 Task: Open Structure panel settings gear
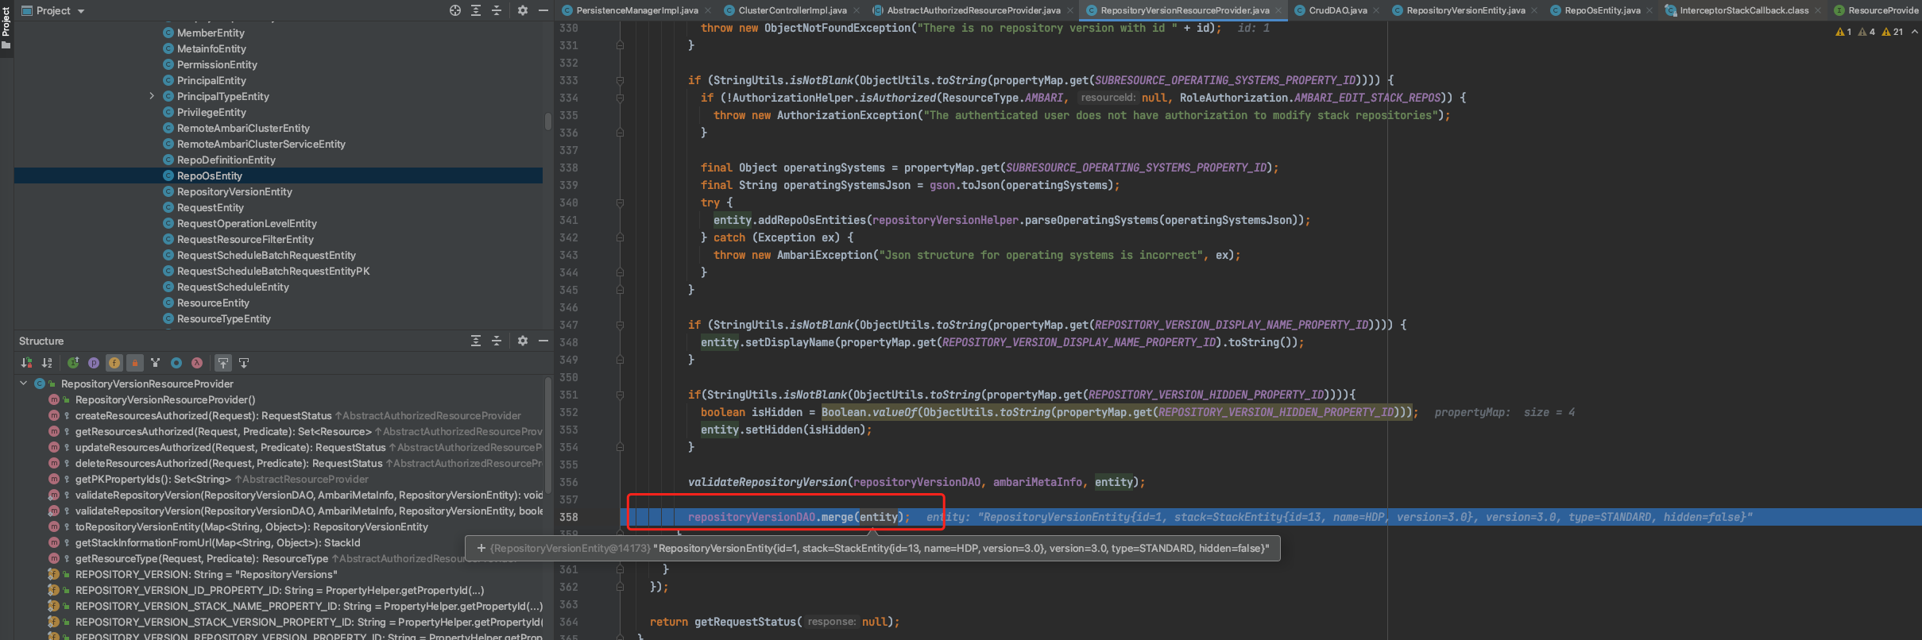tap(523, 341)
